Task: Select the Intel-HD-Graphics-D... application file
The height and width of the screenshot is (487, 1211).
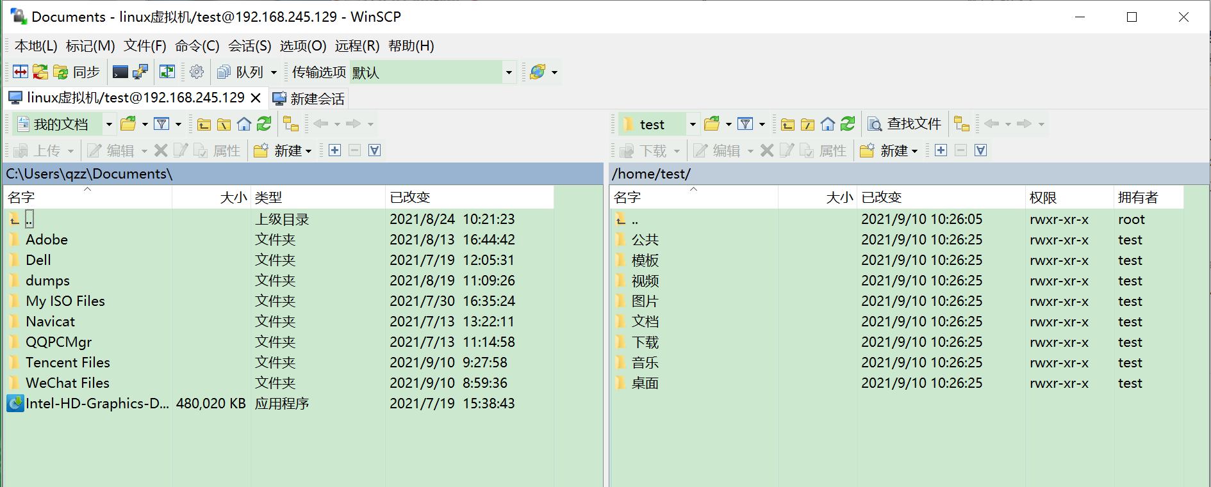Action: (88, 403)
